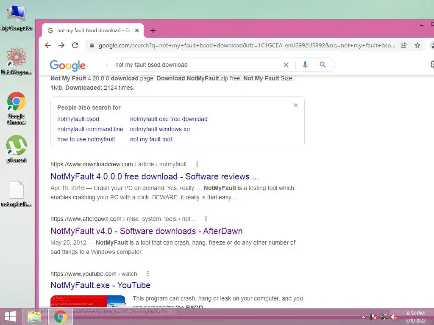Open Google settings gear

[x=432, y=65]
